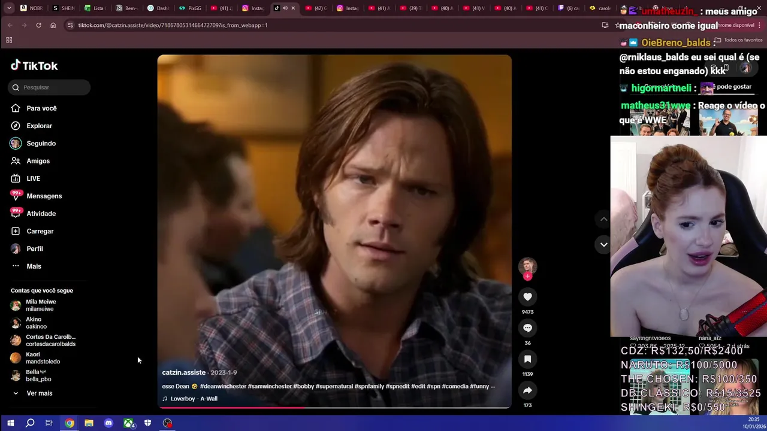Viewport: 767px width, 431px height.
Task: Open site info icon in address bar
Action: point(70,25)
